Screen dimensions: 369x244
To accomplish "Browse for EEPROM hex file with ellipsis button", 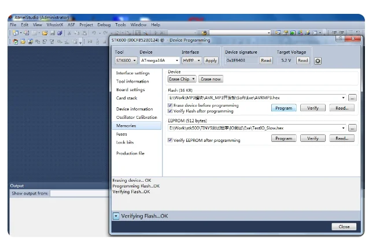I will point(352,128).
